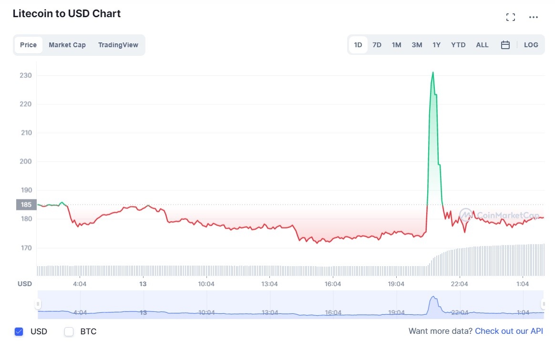Image resolution: width=555 pixels, height=351 pixels.
Task: Open the calendar date range picker
Action: pos(505,45)
